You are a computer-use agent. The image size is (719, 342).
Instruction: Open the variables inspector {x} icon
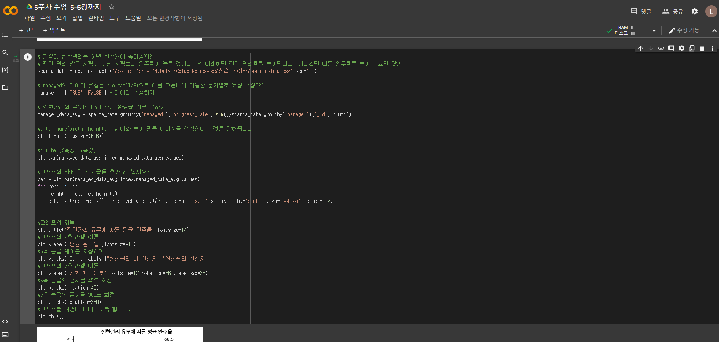5,70
